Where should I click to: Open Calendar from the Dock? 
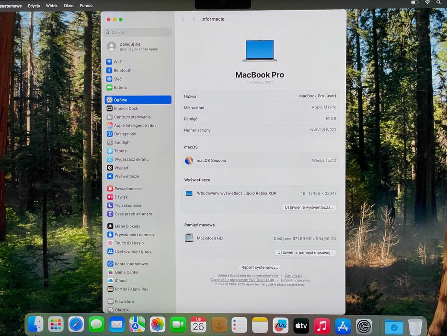point(198,324)
